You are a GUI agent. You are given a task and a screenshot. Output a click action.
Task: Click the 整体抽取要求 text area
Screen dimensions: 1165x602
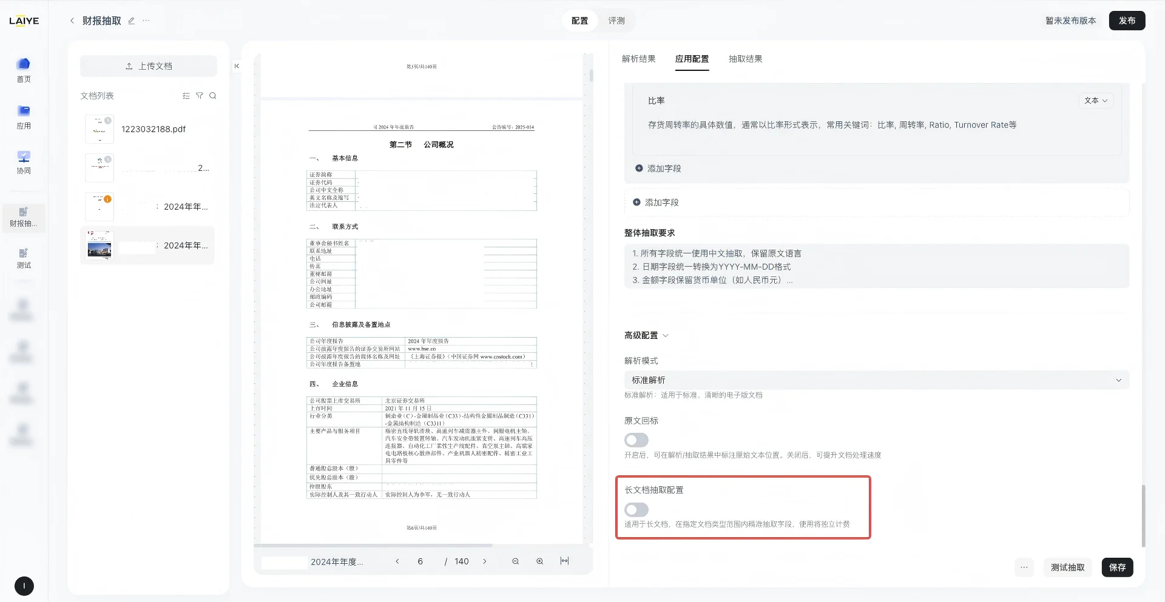[x=877, y=266]
